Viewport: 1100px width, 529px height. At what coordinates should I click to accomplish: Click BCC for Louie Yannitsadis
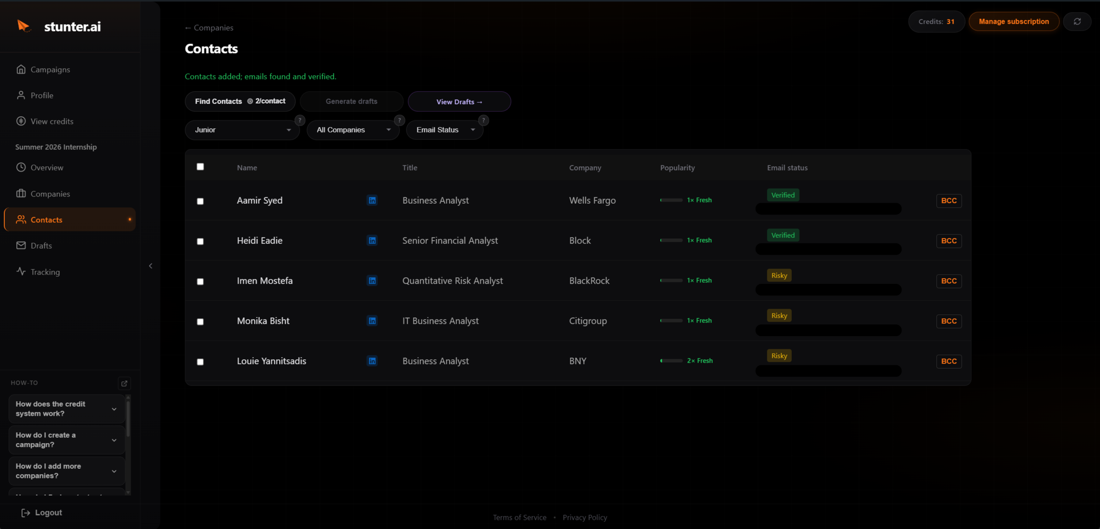949,362
